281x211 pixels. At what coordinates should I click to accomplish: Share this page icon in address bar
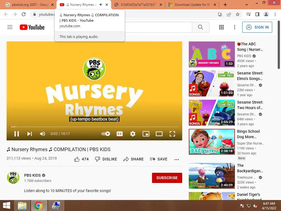229,14
